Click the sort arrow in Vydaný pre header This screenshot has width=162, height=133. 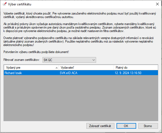(x=57, y=68)
